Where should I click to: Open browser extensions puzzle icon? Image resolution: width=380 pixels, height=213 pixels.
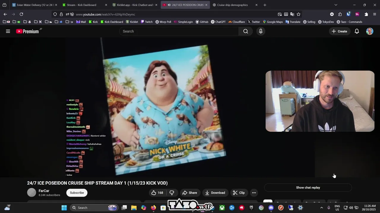point(366,14)
